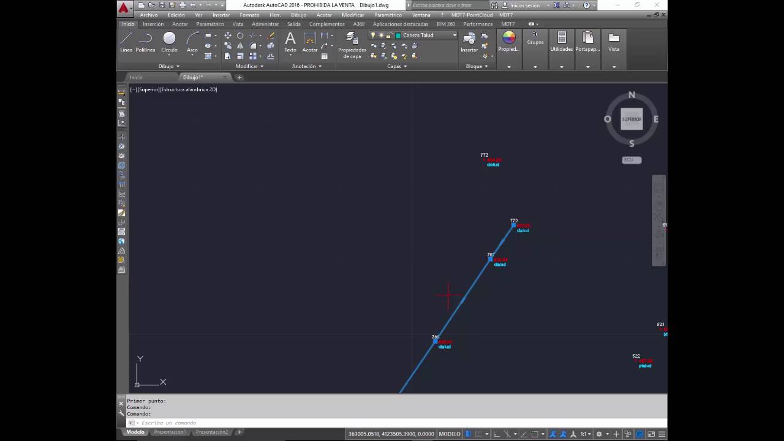The width and height of the screenshot is (784, 441).
Task: Expand the Propiedades panel arrow
Action: pos(509,67)
